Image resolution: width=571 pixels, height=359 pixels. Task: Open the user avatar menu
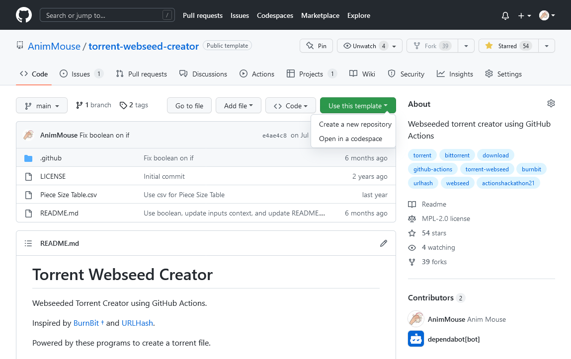pyautogui.click(x=547, y=15)
